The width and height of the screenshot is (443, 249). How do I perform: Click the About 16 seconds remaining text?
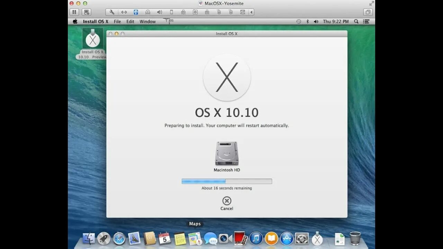click(227, 188)
